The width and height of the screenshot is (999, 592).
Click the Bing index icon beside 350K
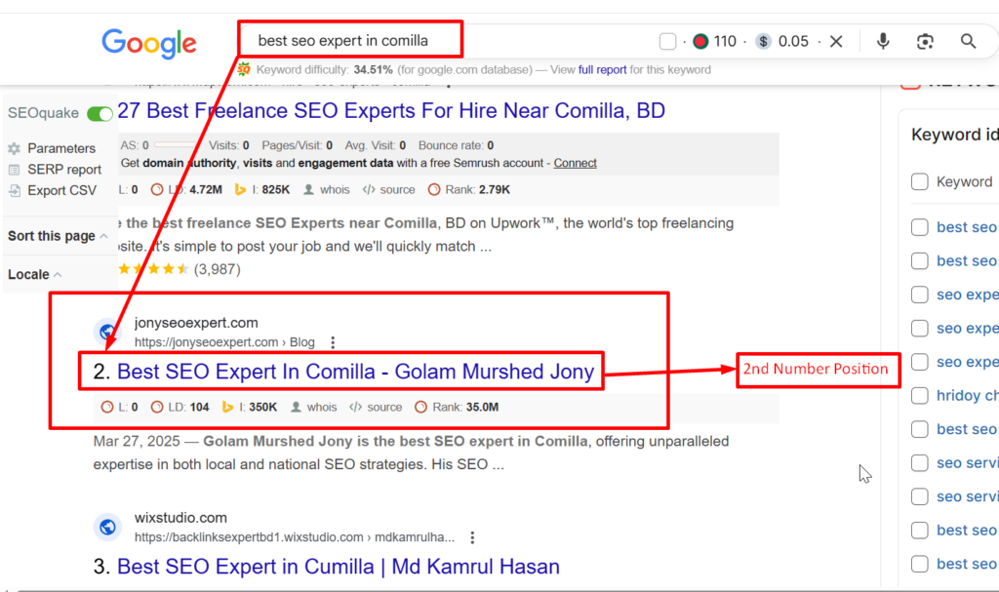227,407
